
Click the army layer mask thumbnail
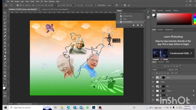click(x=163, y=77)
